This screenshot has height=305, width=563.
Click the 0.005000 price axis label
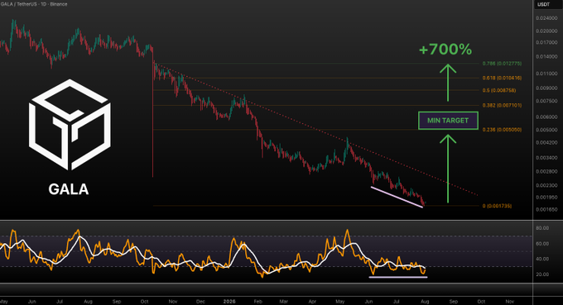(546, 130)
